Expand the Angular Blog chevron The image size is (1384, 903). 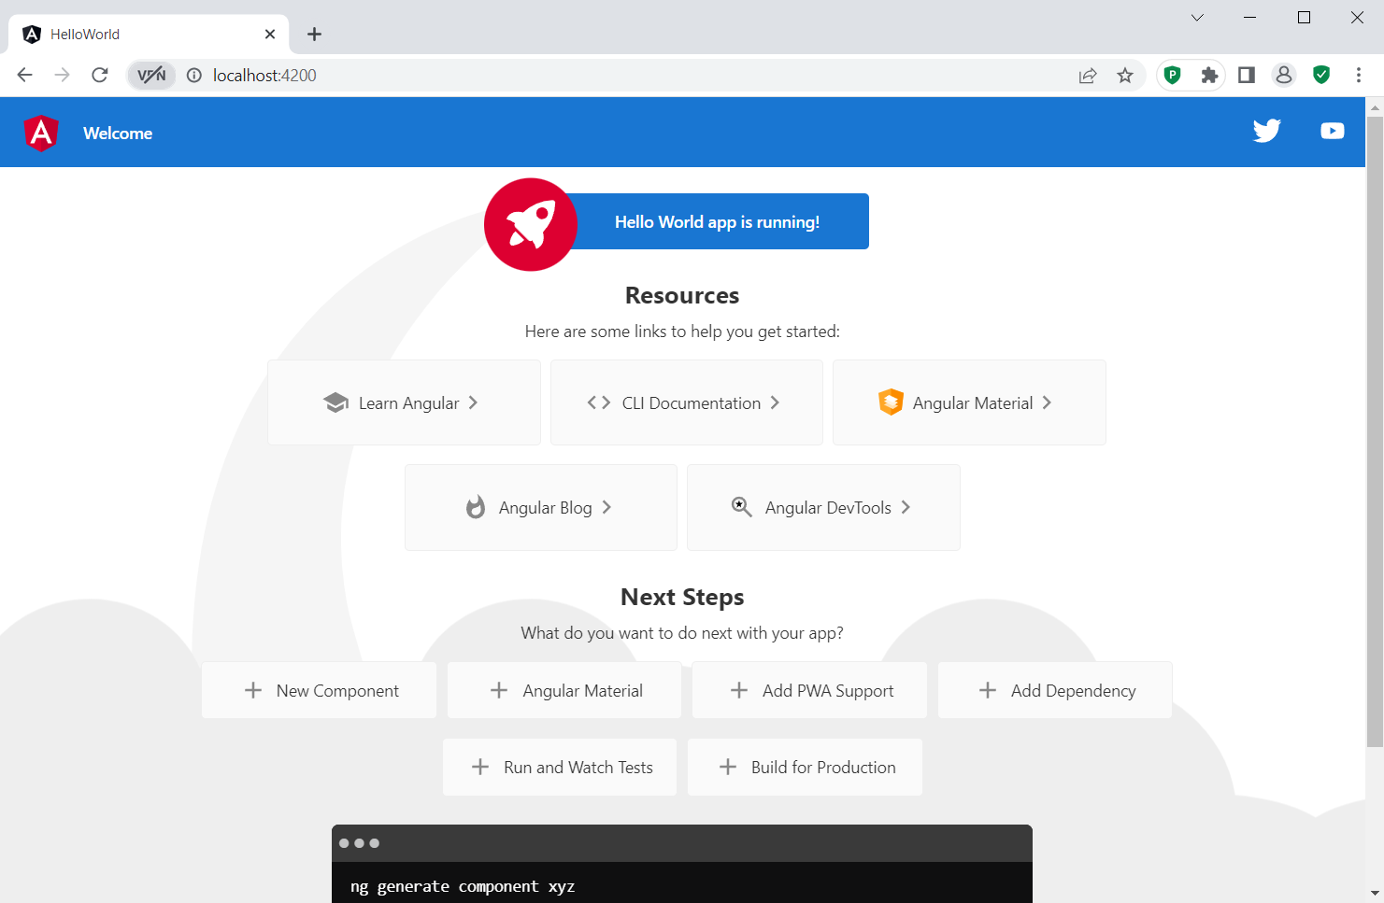coord(606,507)
